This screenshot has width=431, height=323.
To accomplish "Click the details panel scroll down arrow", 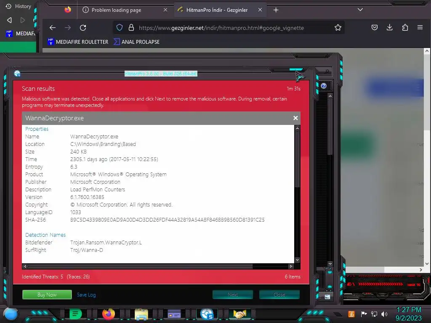I will click(x=297, y=260).
